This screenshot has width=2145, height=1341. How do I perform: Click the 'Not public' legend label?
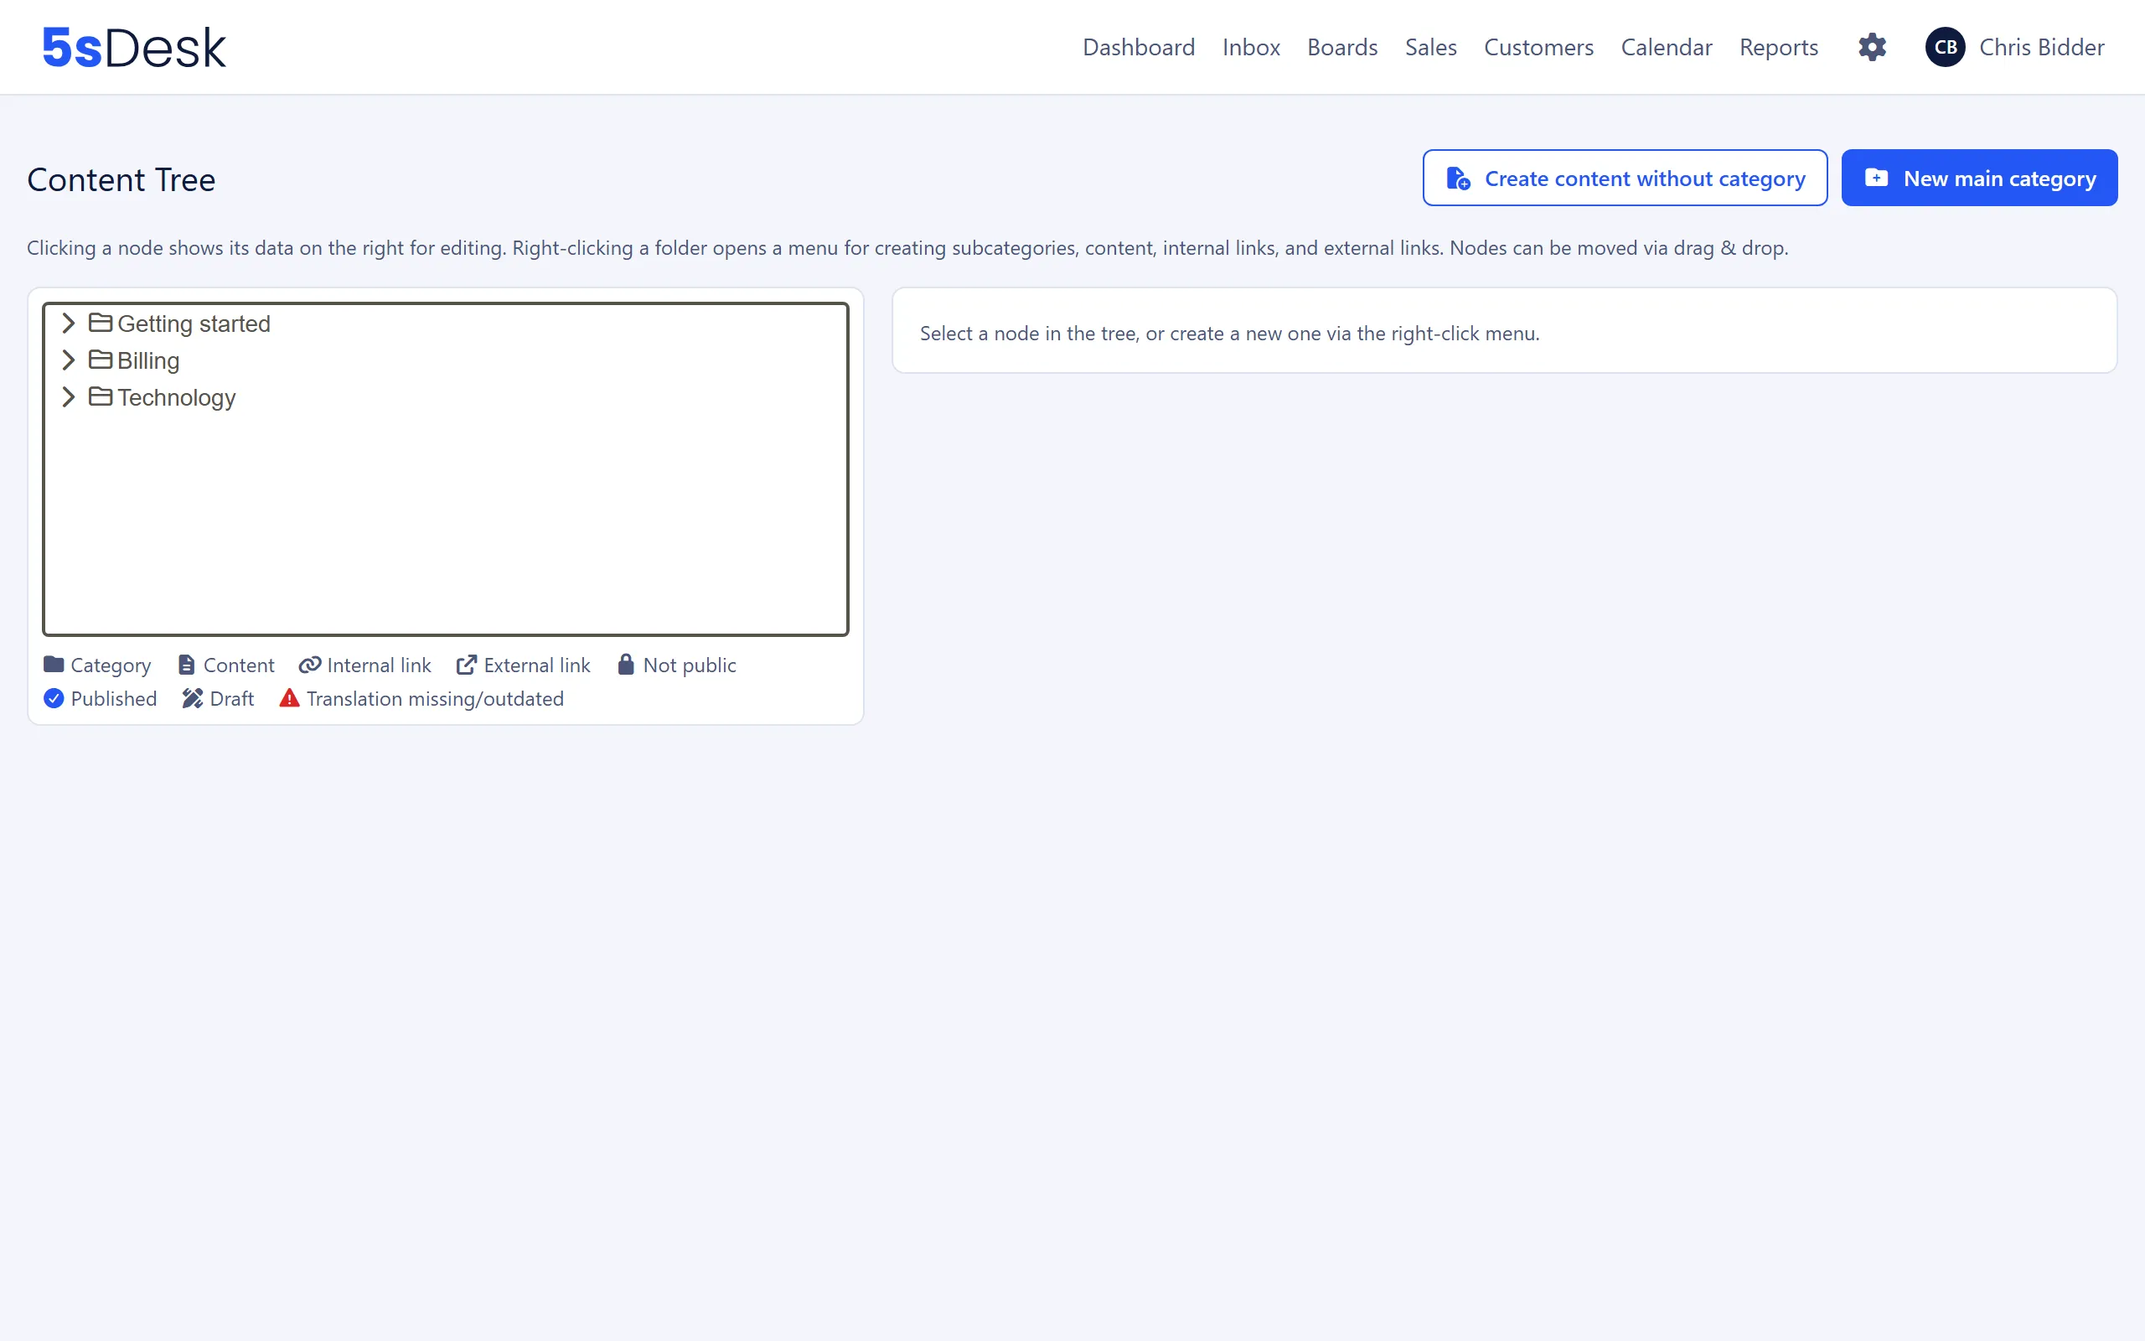coord(690,665)
